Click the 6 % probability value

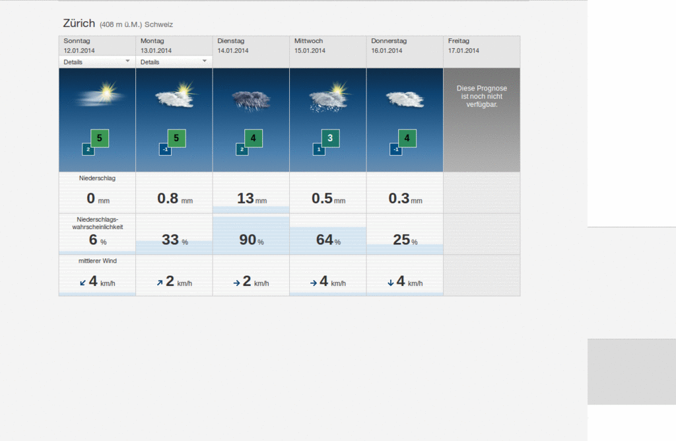click(98, 240)
